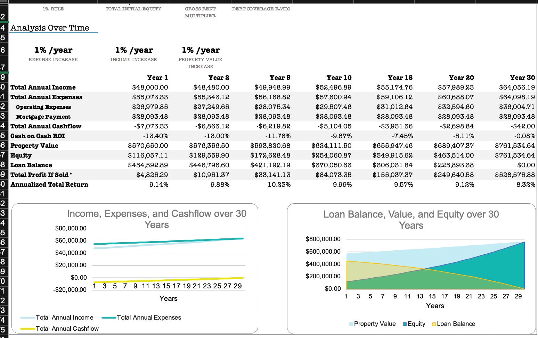Image resolution: width=538 pixels, height=338 pixels.
Task: Click the "Loan Balance" legend swatch
Action: pyautogui.click(x=435, y=324)
